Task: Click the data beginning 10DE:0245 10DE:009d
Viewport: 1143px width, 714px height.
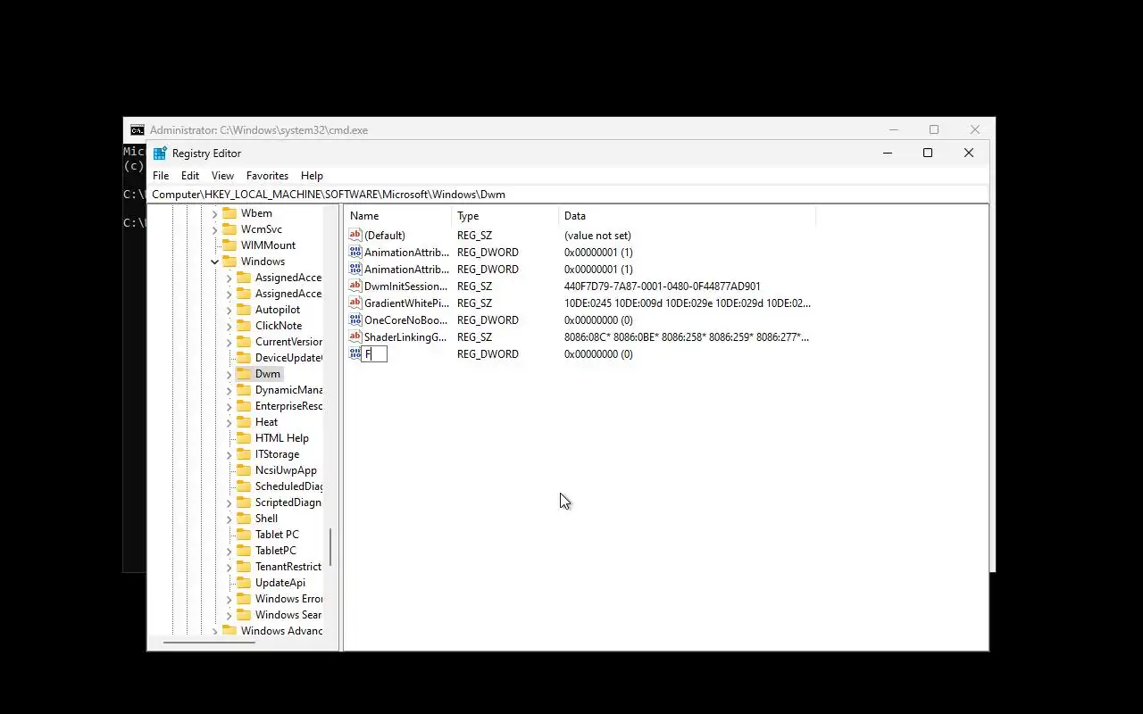Action: click(688, 303)
